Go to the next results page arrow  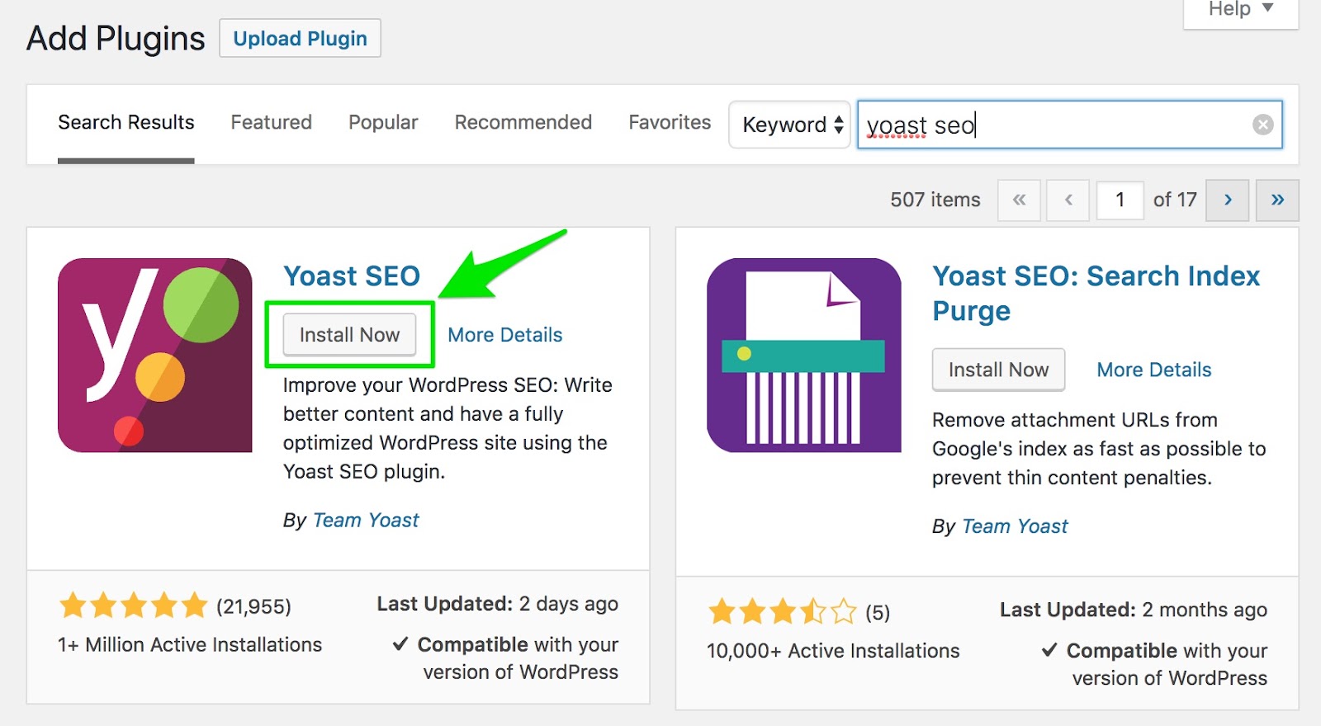1228,200
